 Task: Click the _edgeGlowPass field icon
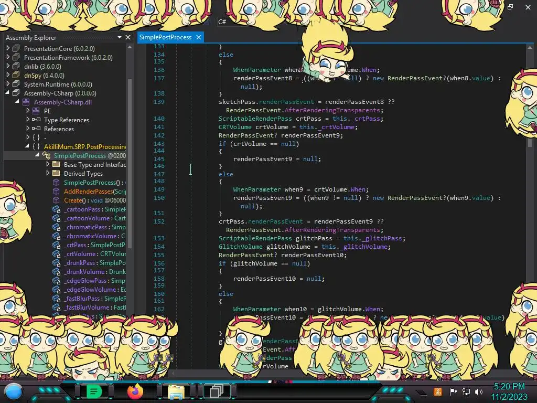56,280
